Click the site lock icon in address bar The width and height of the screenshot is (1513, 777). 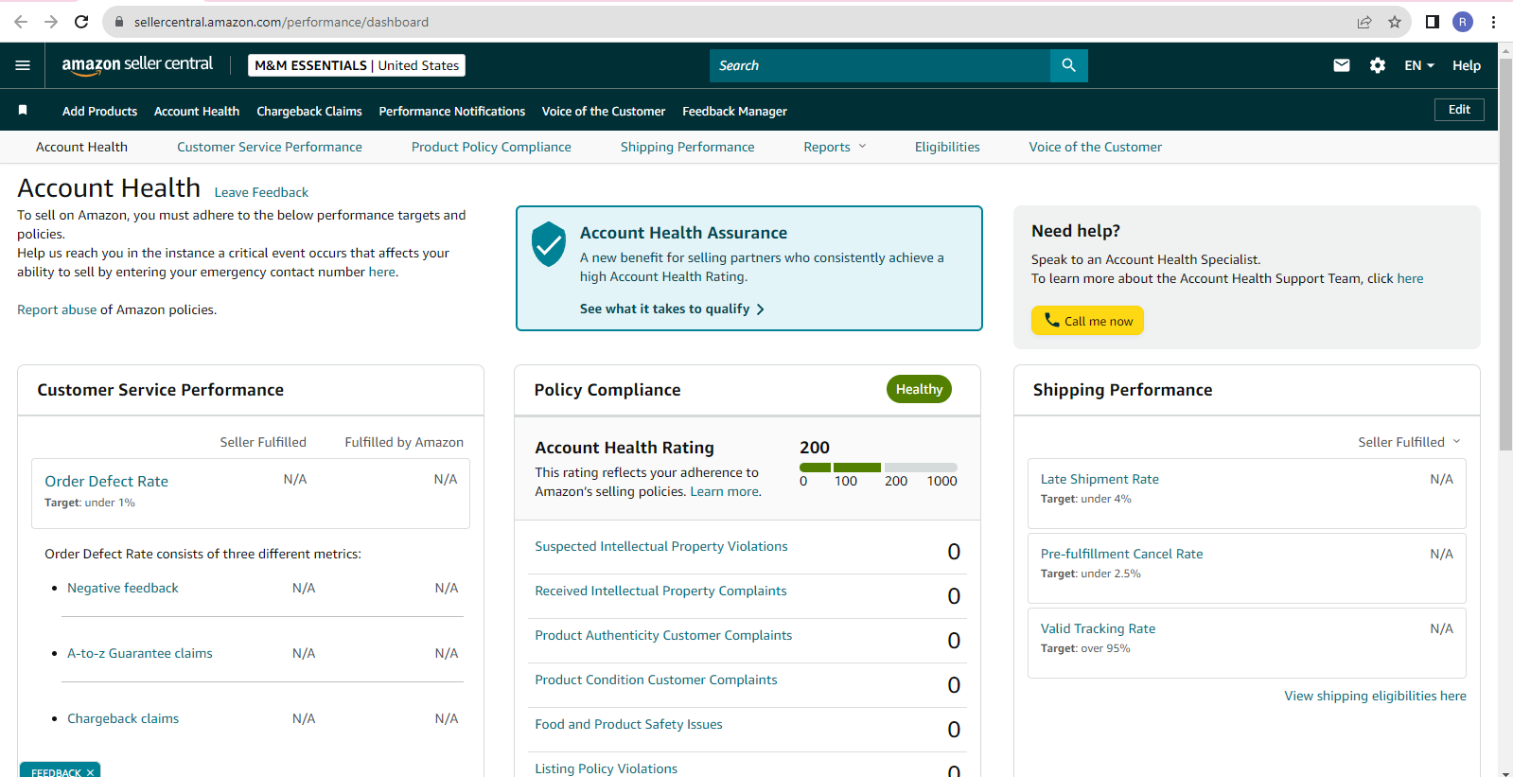(118, 22)
